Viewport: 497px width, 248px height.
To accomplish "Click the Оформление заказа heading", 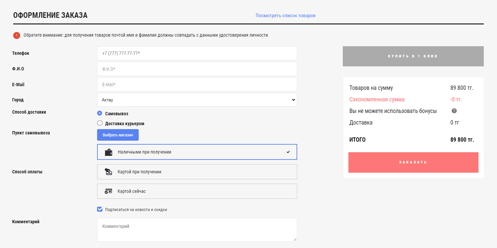I will [50, 15].
